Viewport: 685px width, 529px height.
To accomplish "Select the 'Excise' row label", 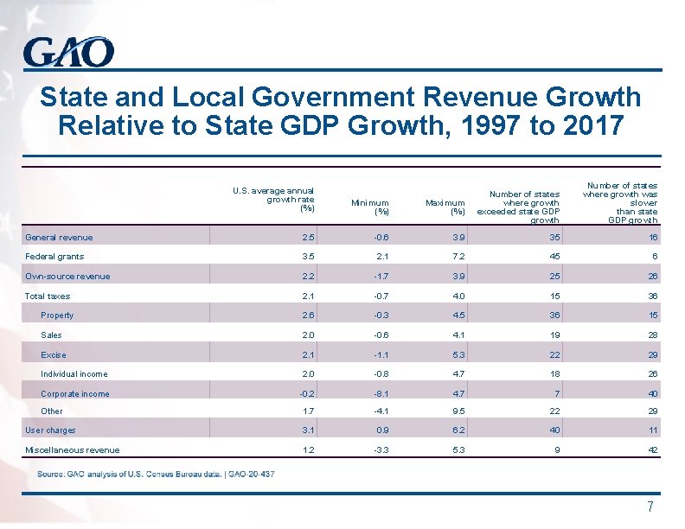I will coord(54,355).
